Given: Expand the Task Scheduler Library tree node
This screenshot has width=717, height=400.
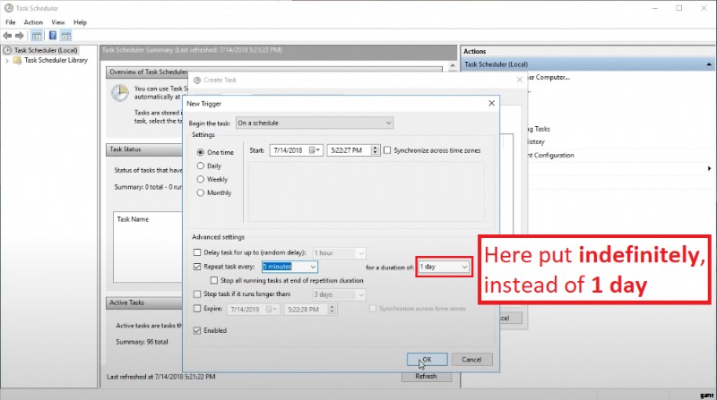Looking at the screenshot, I should [x=7, y=61].
